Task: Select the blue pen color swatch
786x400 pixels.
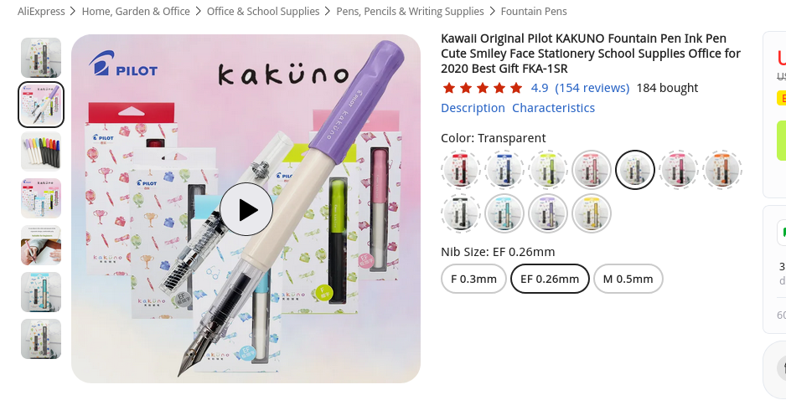Action: 504,170
